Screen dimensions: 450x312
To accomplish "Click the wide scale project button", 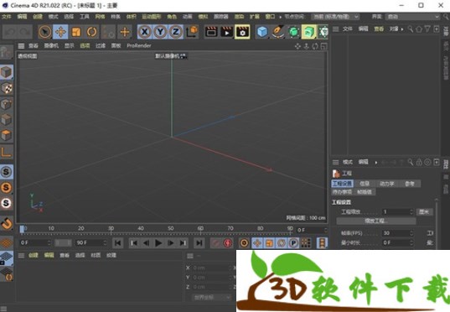I will point(376,221).
